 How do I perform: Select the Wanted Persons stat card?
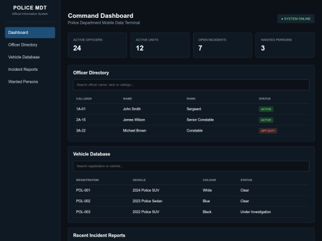[285, 45]
